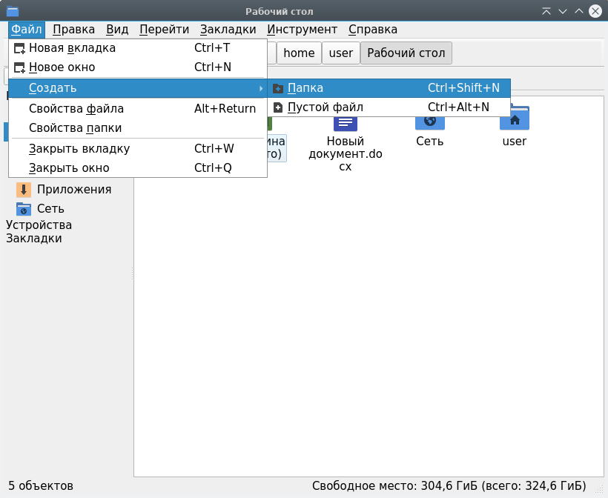This screenshot has height=498, width=608.
Task: Click the Сеть icon in the sidebar
Action: (x=24, y=209)
